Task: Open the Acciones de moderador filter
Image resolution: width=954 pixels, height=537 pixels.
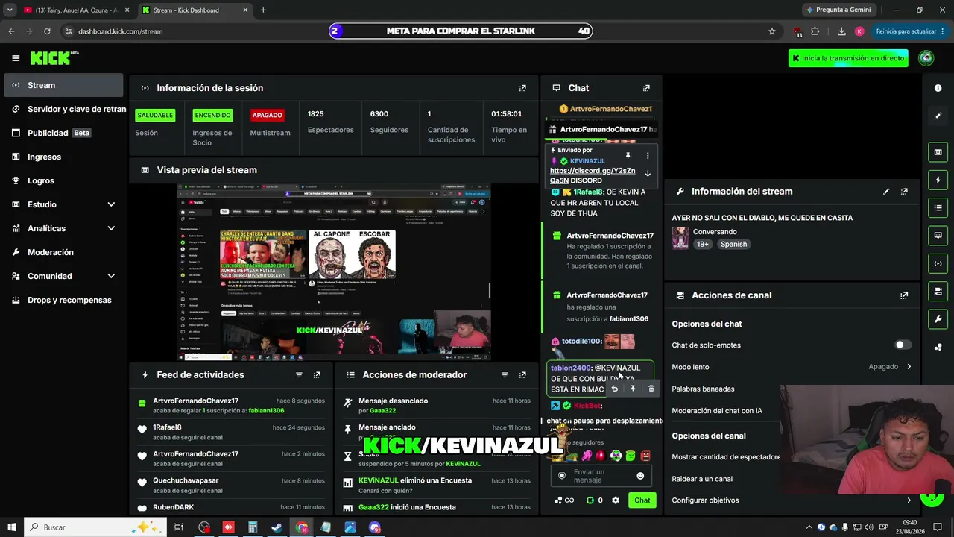Action: pos(505,375)
